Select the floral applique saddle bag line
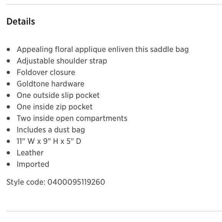Image resolution: width=222 pixels, height=222 pixels. (103, 49)
